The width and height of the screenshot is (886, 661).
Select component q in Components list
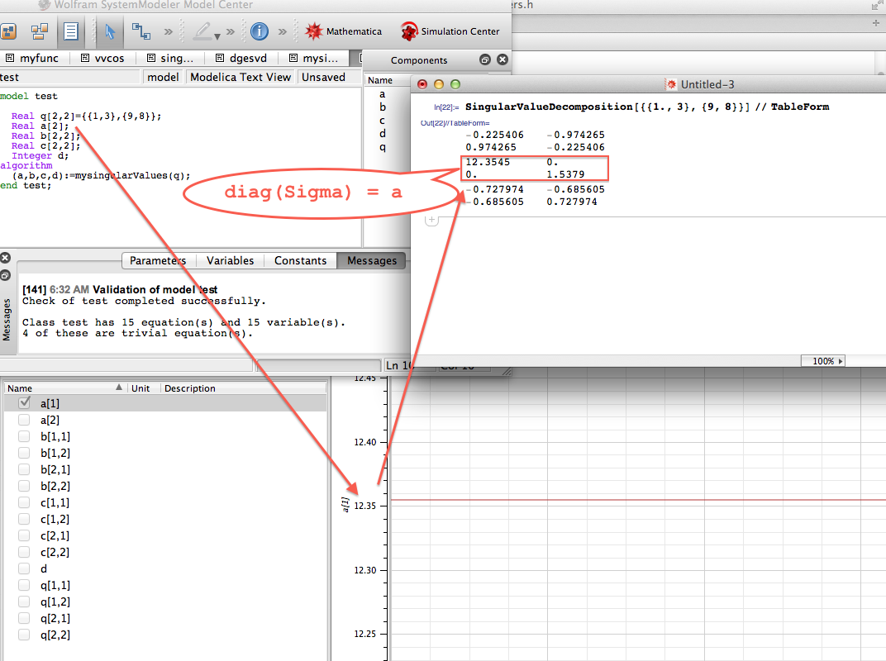point(383,147)
